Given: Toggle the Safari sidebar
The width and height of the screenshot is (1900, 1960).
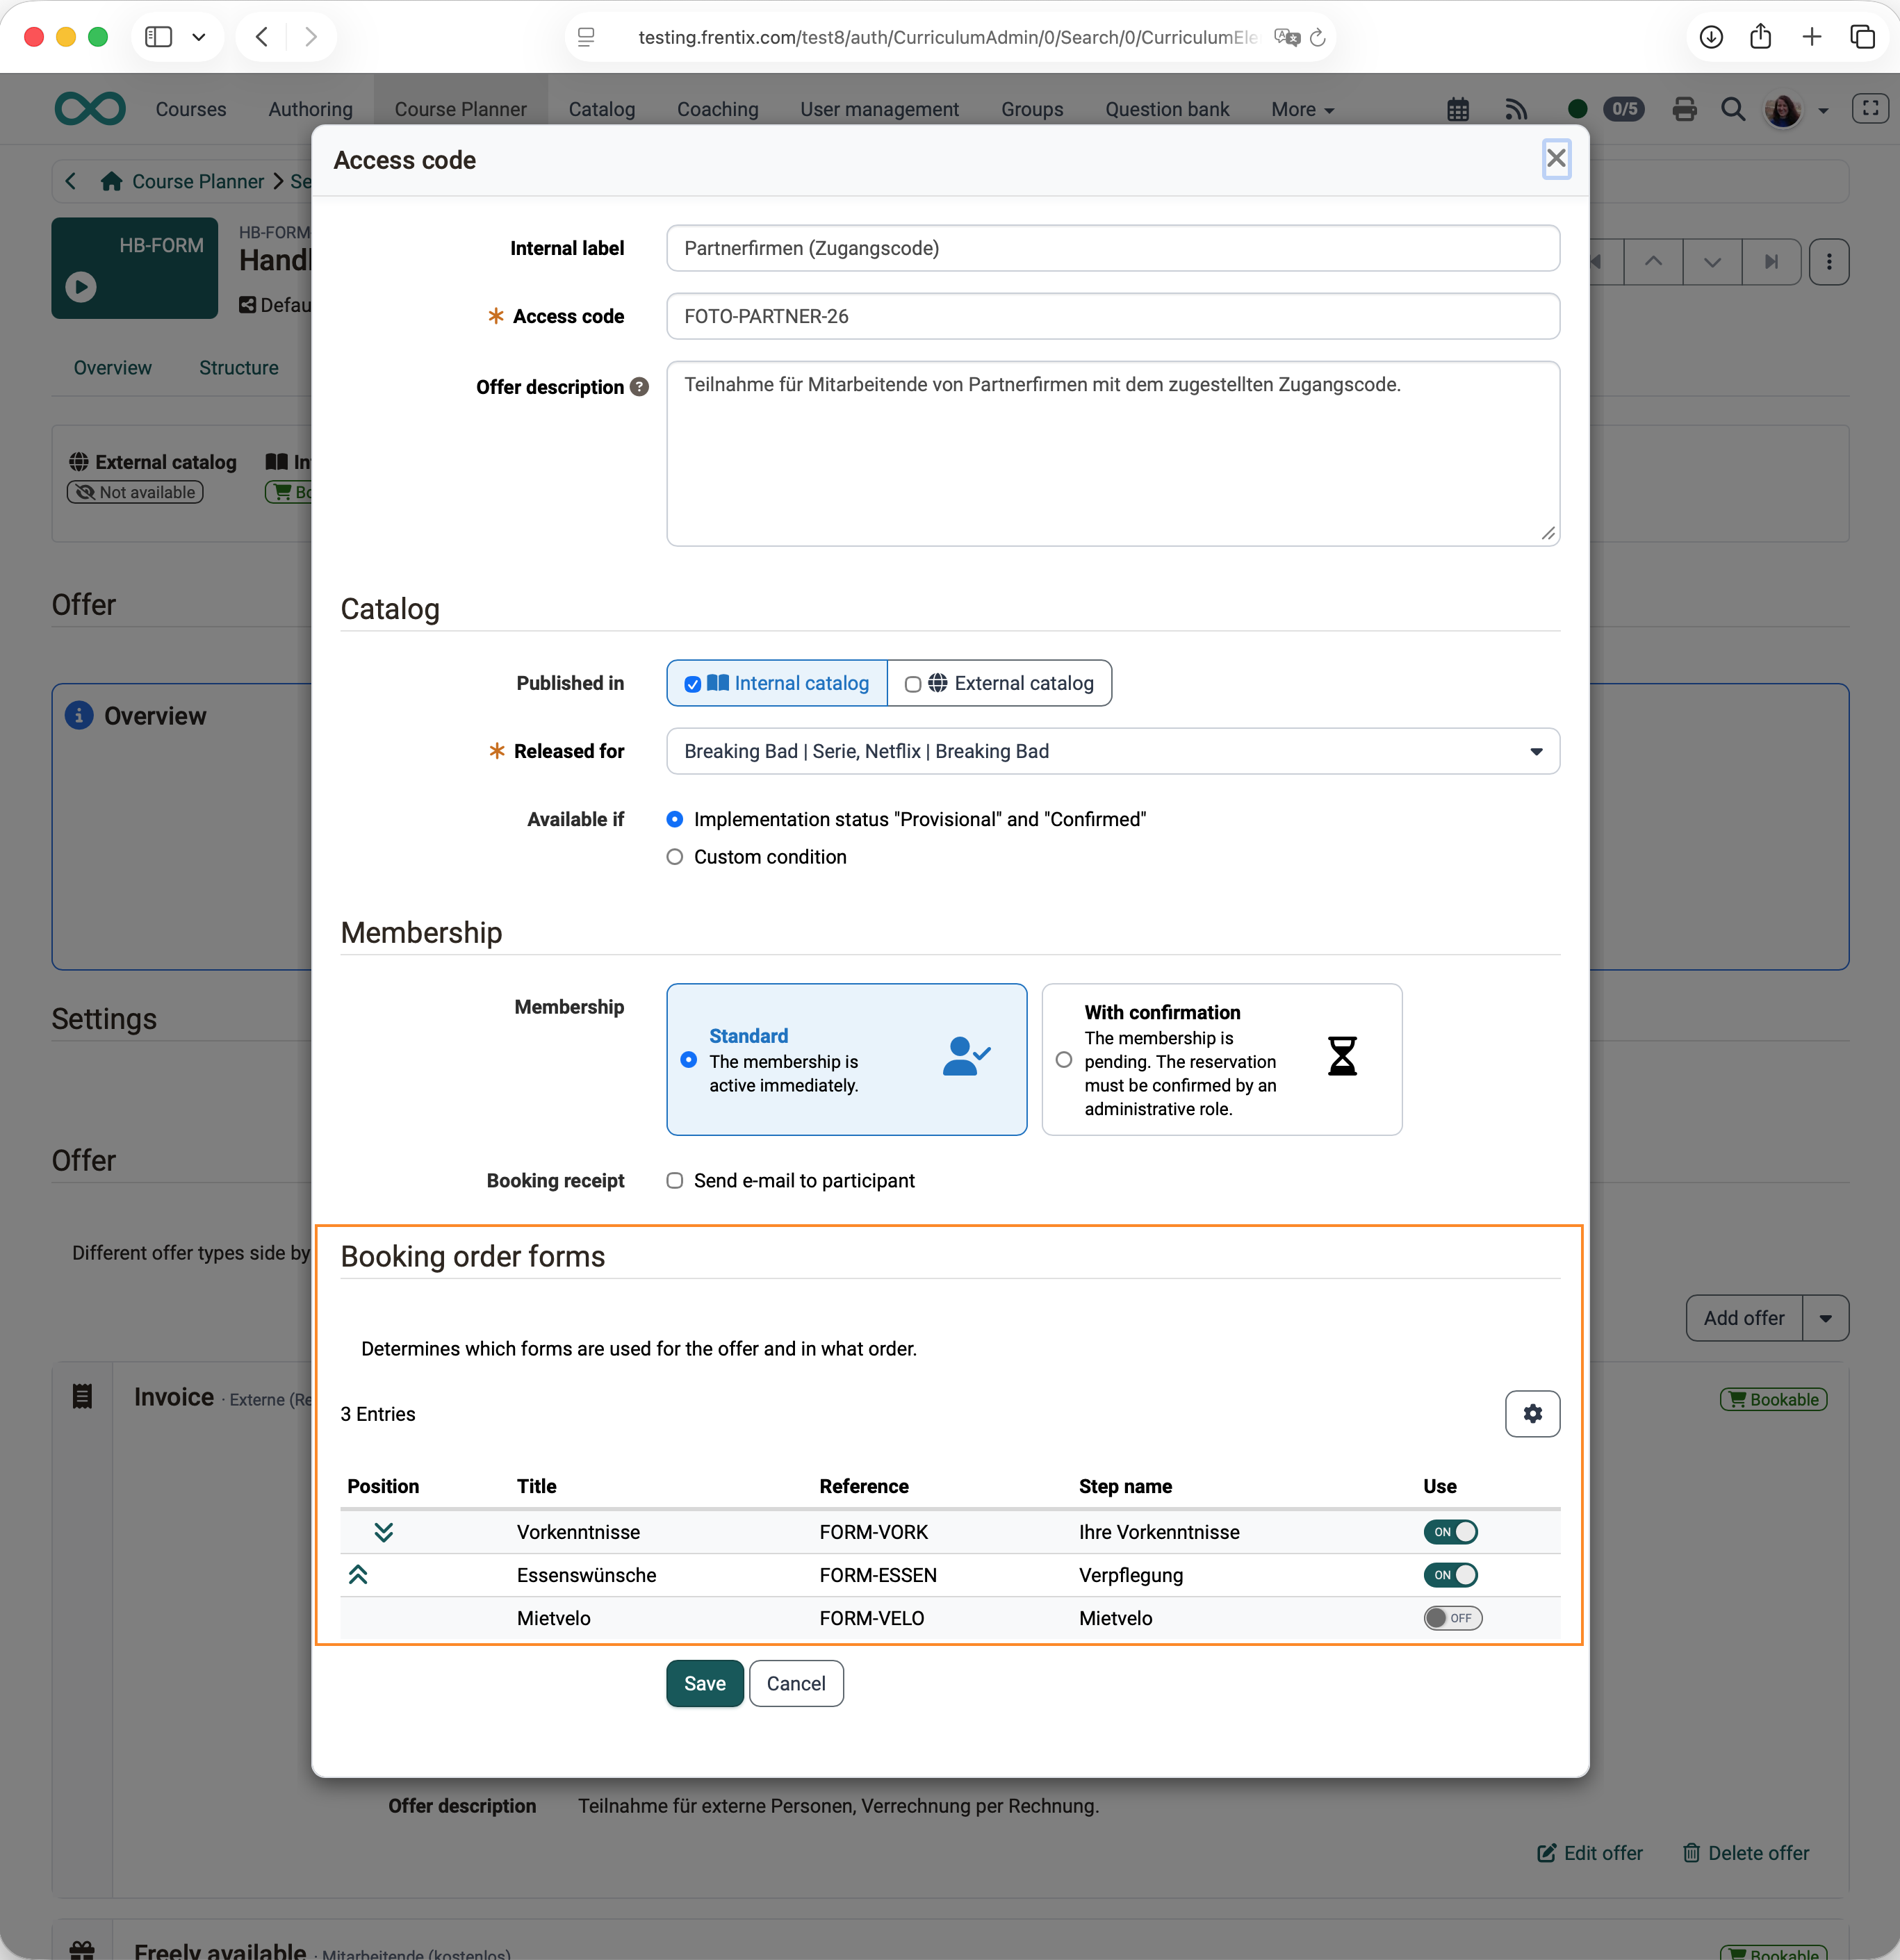Looking at the screenshot, I should (x=158, y=37).
